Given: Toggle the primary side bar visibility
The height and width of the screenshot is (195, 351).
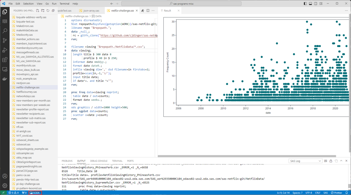Looking at the screenshot, I should (305, 4).
